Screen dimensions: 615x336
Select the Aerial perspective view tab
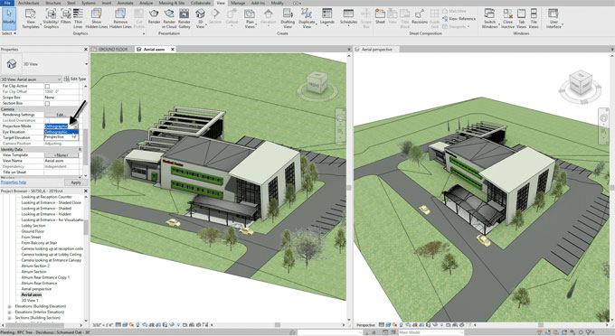tap(376, 50)
